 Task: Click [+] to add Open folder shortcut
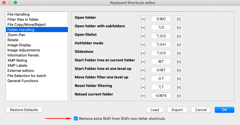coord(143,19)
